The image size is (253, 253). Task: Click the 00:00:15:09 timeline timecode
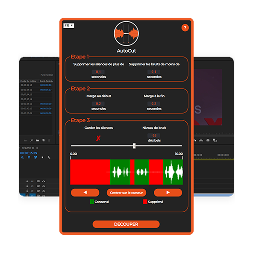[x=29, y=153]
